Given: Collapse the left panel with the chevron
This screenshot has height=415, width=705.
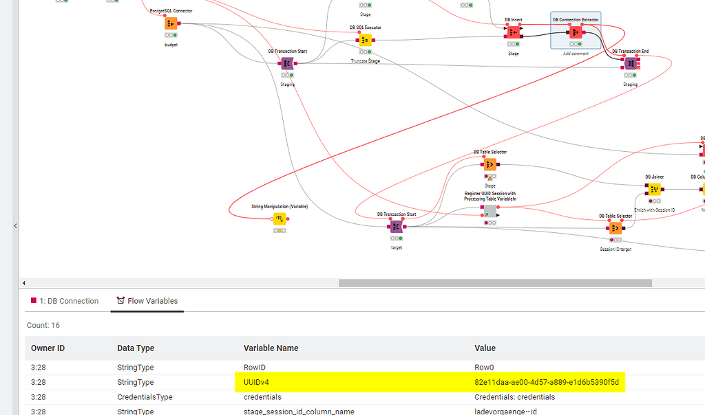Looking at the screenshot, I should click(x=15, y=225).
